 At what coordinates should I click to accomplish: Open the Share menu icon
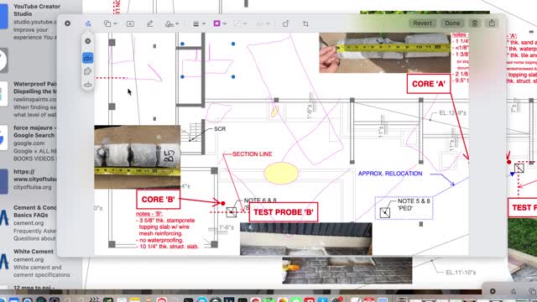[492, 23]
